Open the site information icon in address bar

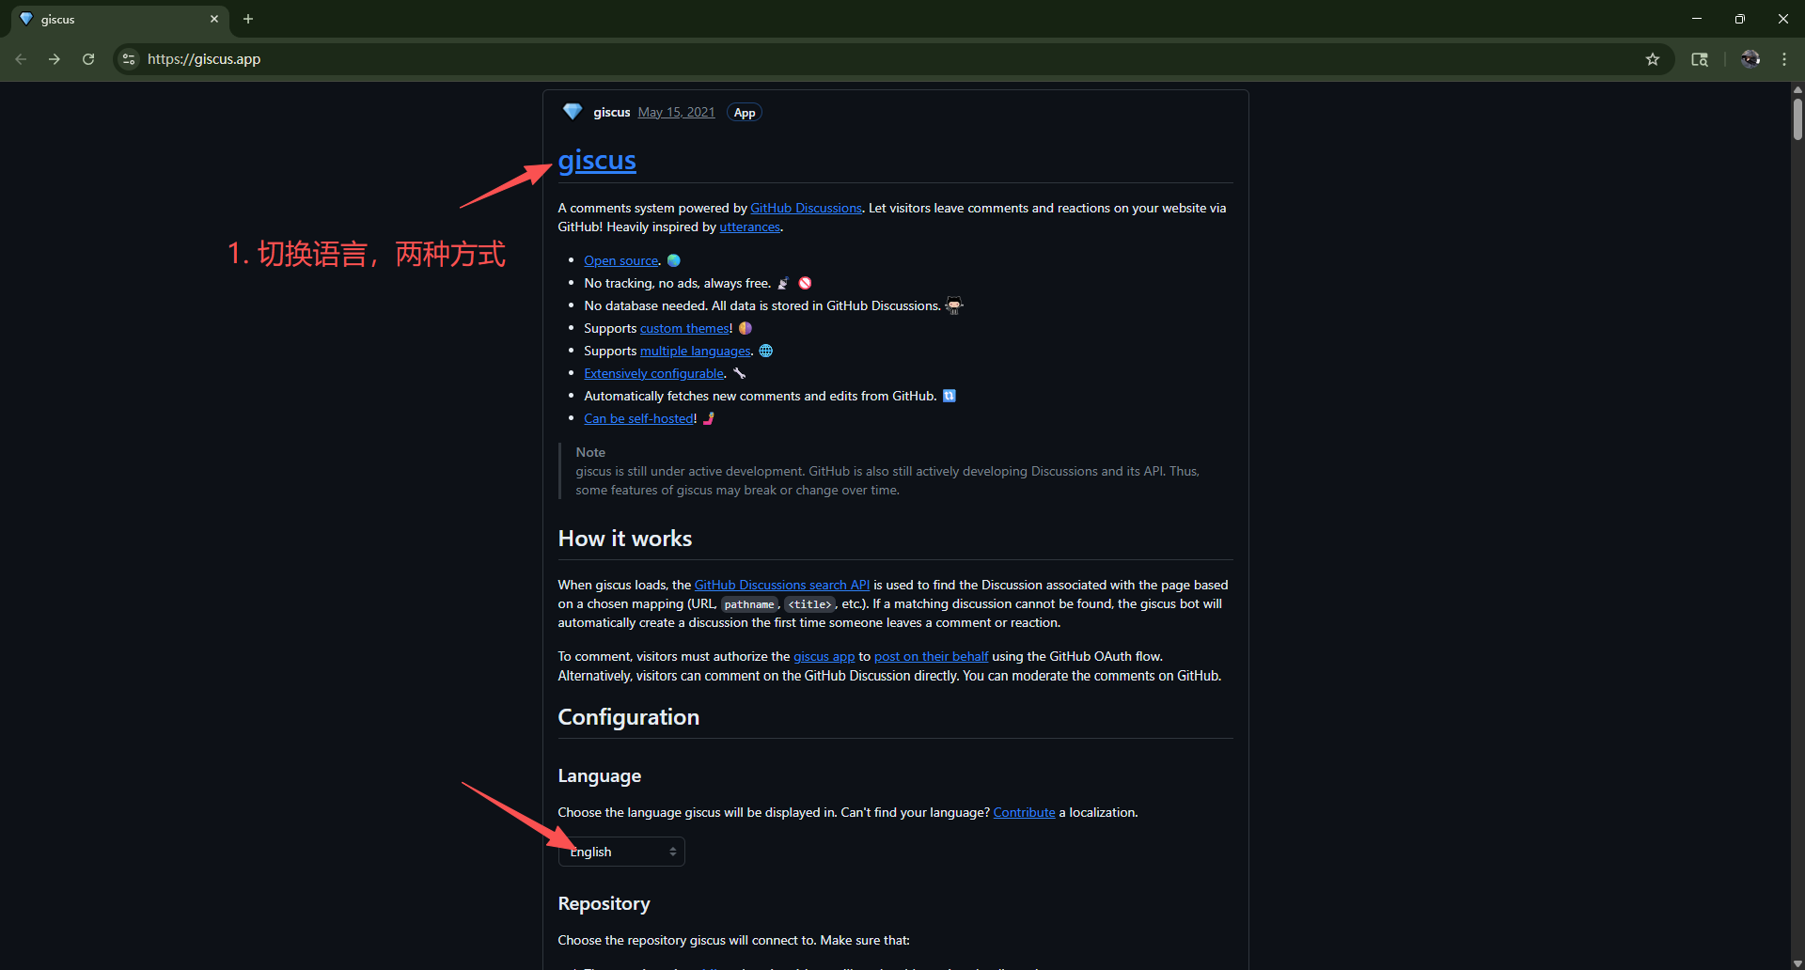pos(130,59)
